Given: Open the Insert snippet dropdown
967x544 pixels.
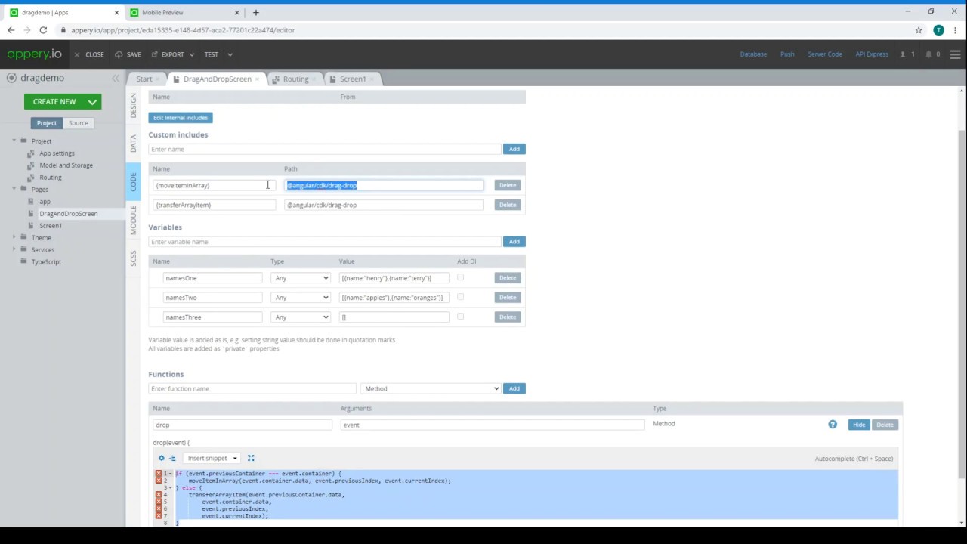Looking at the screenshot, I should coord(212,458).
